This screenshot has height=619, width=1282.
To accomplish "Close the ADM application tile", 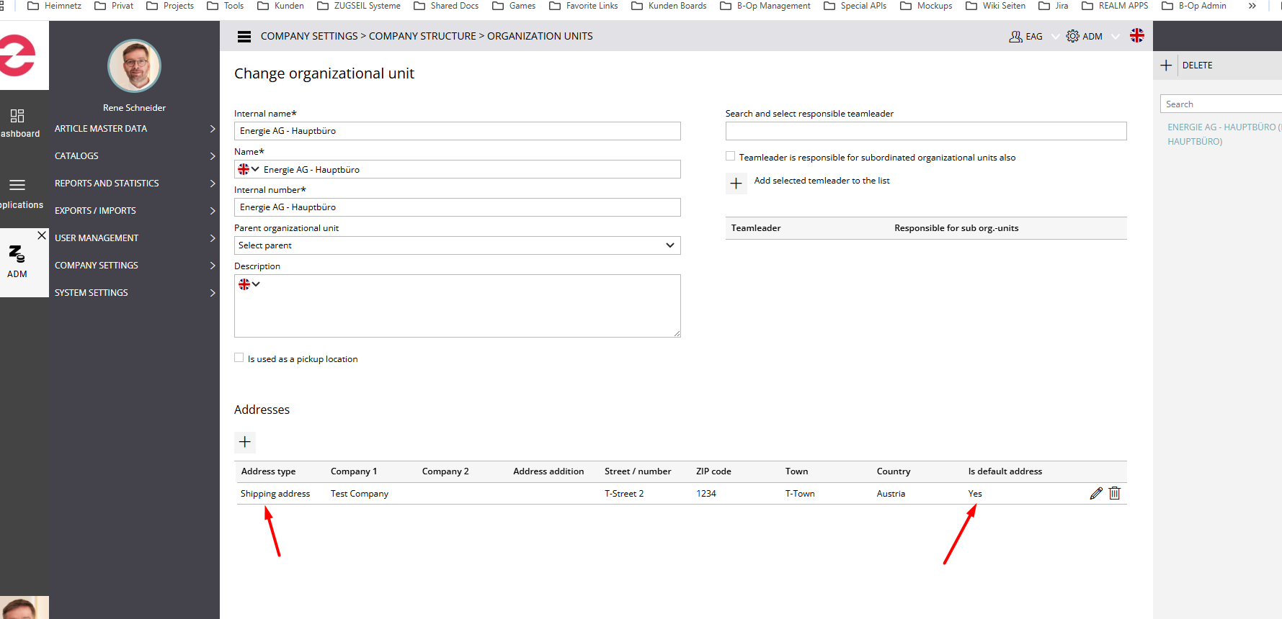I will point(42,235).
